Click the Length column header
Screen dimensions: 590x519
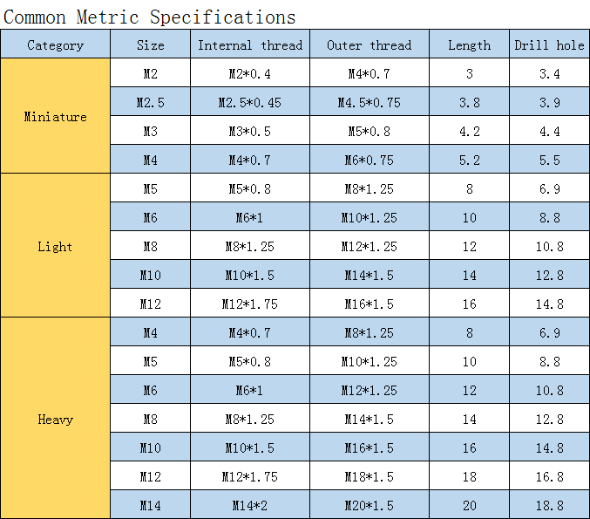(x=469, y=44)
